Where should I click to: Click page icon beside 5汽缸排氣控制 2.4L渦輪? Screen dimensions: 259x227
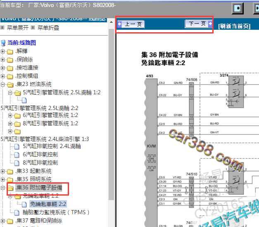[17, 146]
